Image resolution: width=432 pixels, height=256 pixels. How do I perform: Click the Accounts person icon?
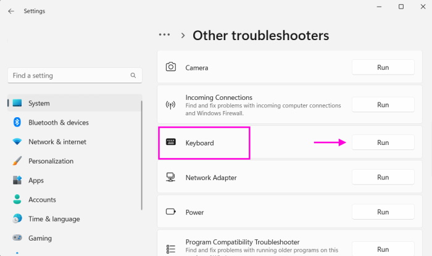(x=17, y=200)
